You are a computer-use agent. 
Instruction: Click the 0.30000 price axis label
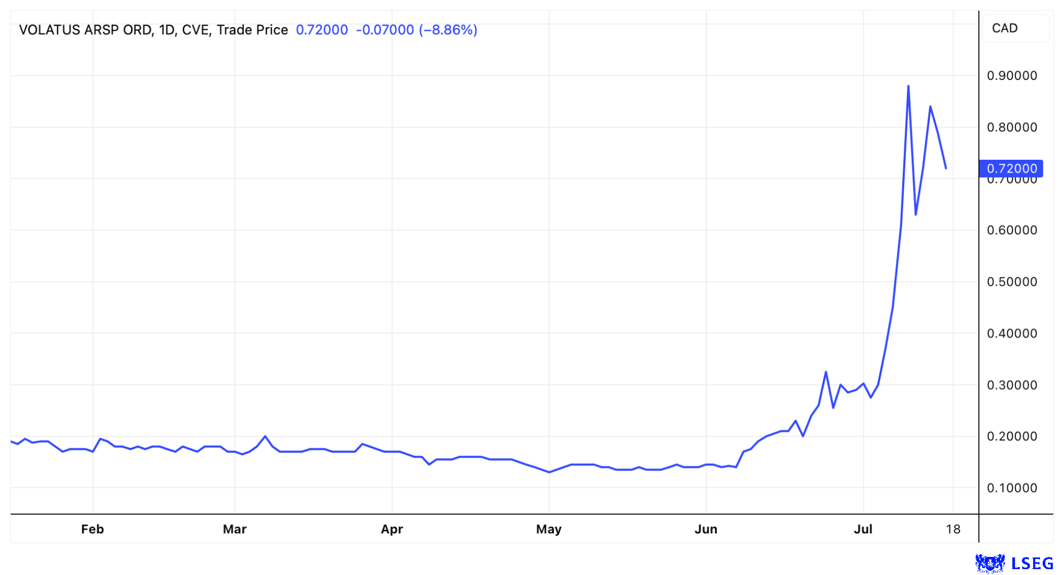(1012, 385)
